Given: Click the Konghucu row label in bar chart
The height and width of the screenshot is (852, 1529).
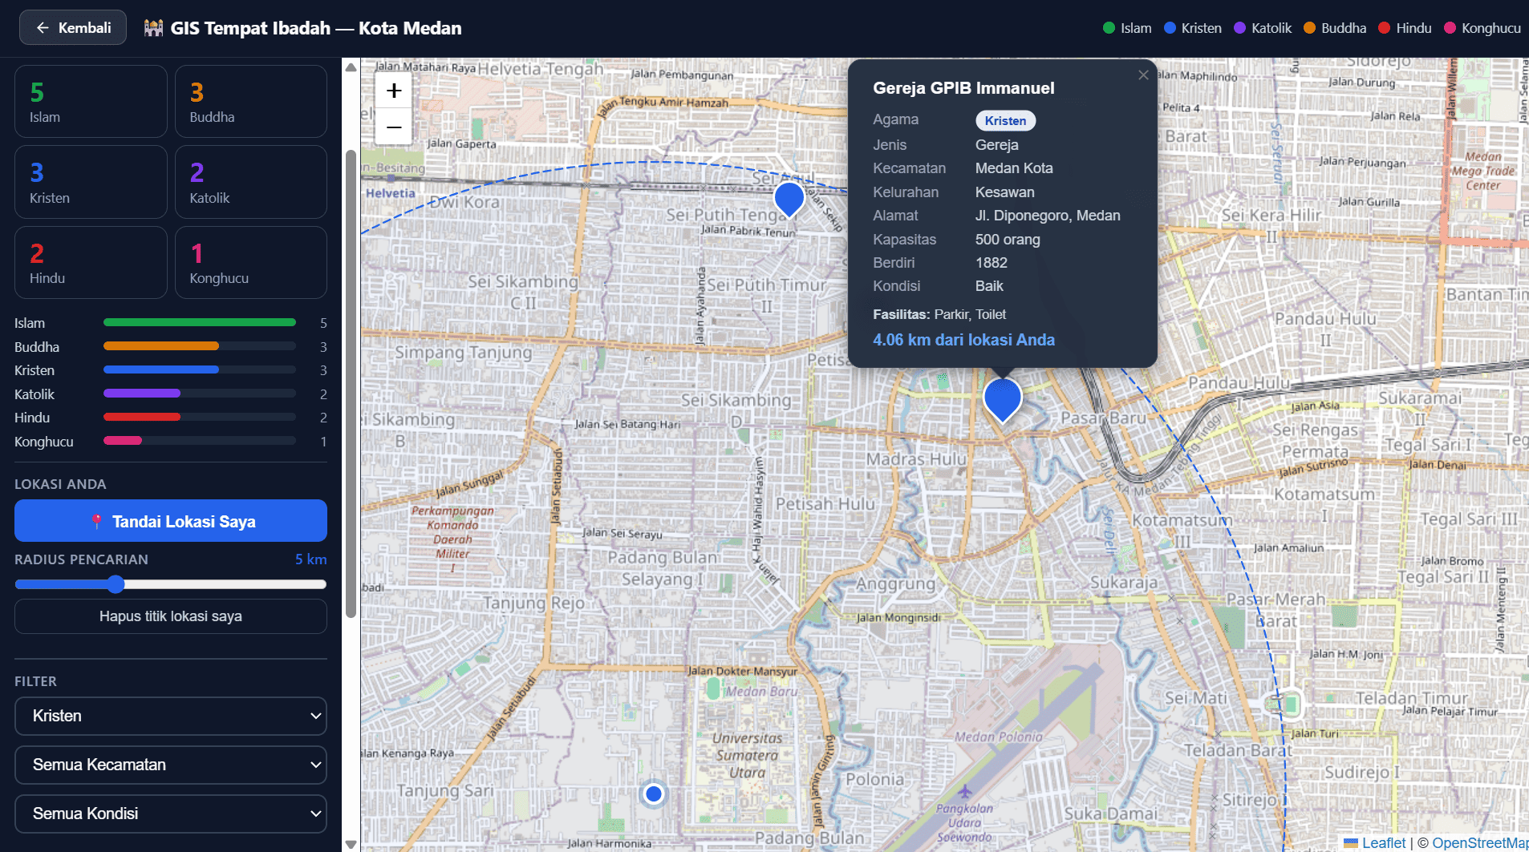Looking at the screenshot, I should coord(44,442).
